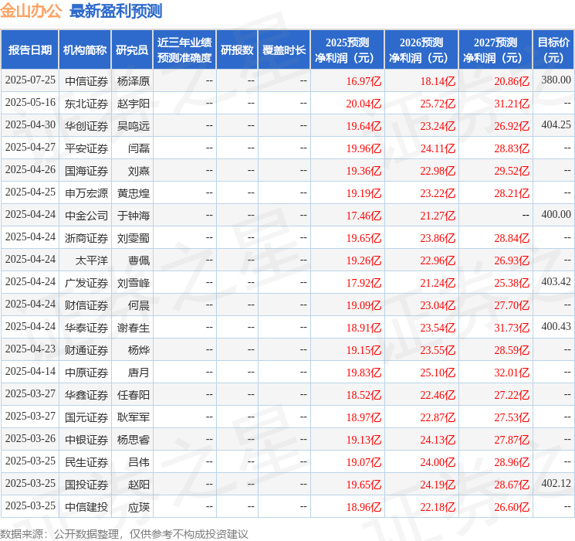Click the 16.97亿 profit value

click(x=364, y=81)
